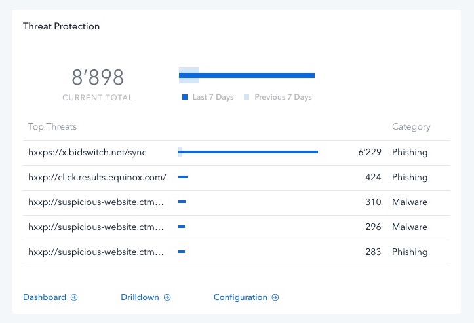Click the arrow icon next to Drilldown

(x=167, y=297)
